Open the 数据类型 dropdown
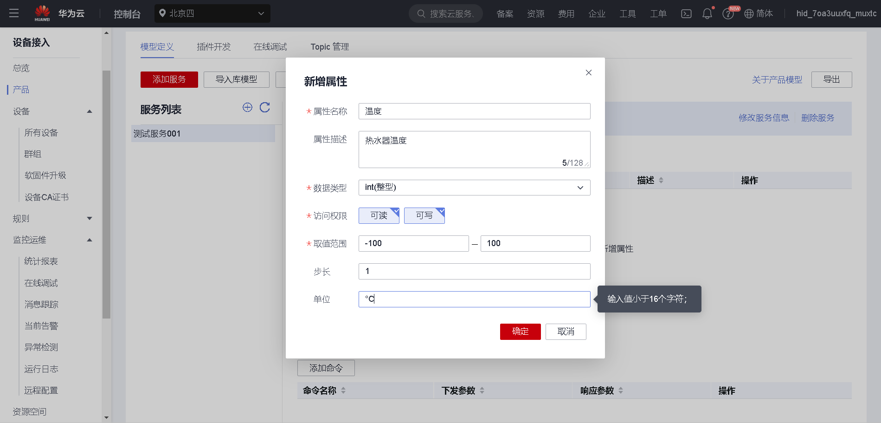881x423 pixels. click(x=474, y=188)
